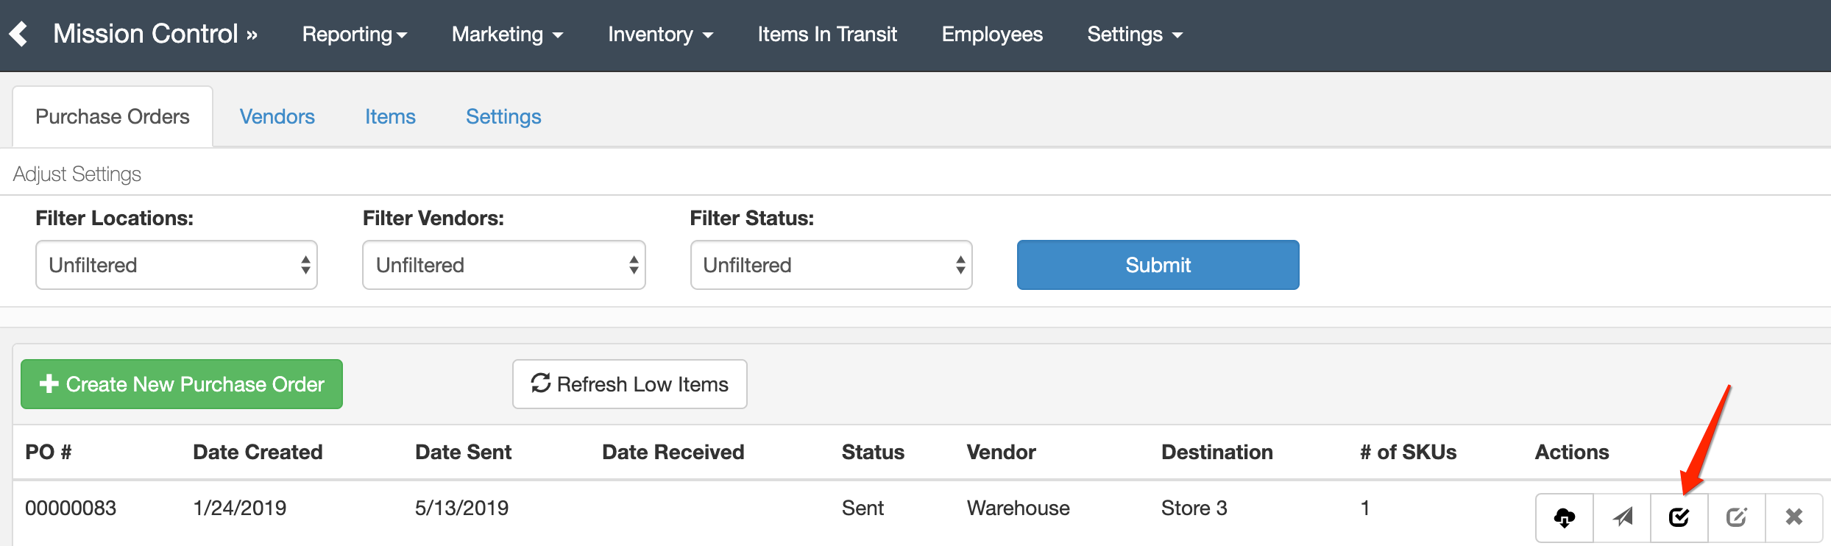1831x546 pixels.
Task: Open the Filter Vendors dropdown
Action: (504, 265)
